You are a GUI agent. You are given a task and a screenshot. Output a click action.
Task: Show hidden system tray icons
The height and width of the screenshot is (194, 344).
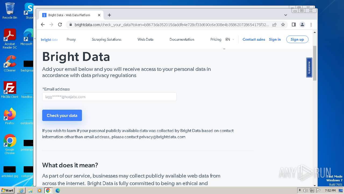300,190
